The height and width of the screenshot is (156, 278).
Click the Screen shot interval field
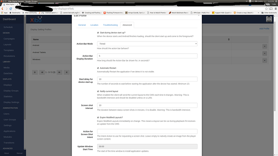click(147, 105)
